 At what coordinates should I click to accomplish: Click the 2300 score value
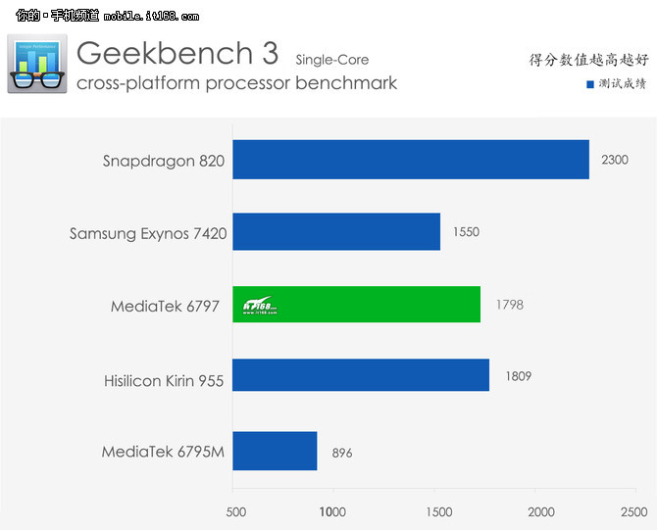point(615,160)
